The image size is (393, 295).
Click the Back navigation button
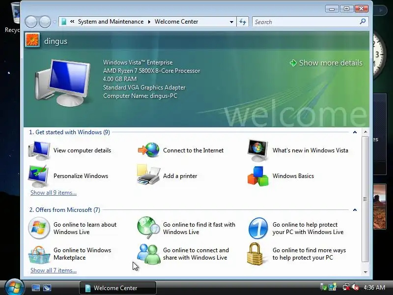click(x=31, y=22)
